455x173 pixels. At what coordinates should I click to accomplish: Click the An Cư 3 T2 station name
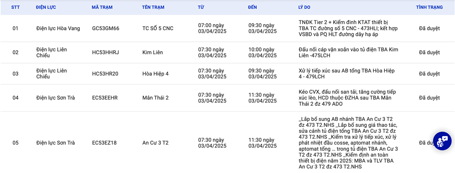[x=155, y=143]
